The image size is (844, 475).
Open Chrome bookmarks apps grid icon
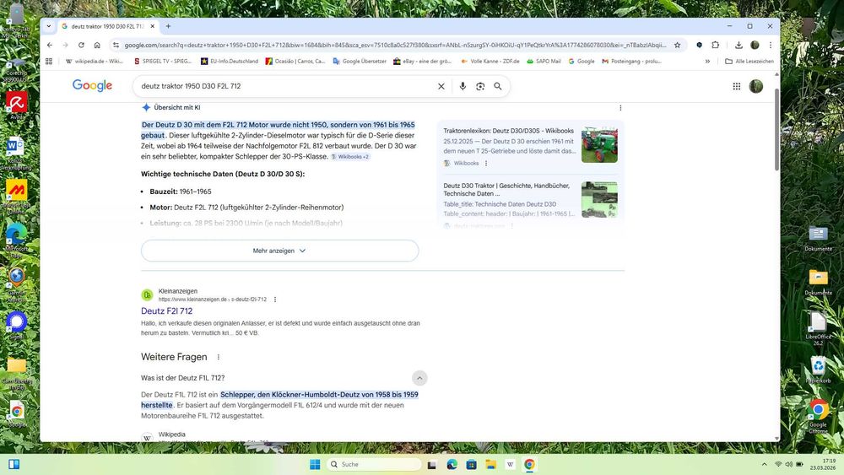point(49,62)
